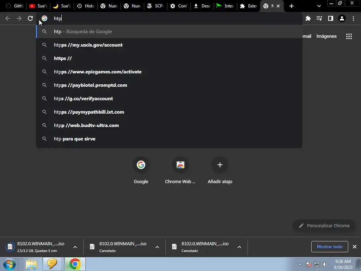This screenshot has height=271, width=361.
Task: Open the media controls icon in toolbar
Action: (x=319, y=18)
